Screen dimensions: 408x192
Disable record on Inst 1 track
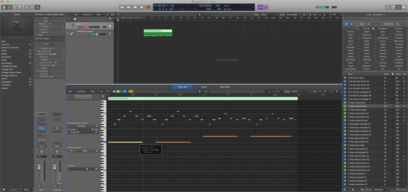coord(86,27)
